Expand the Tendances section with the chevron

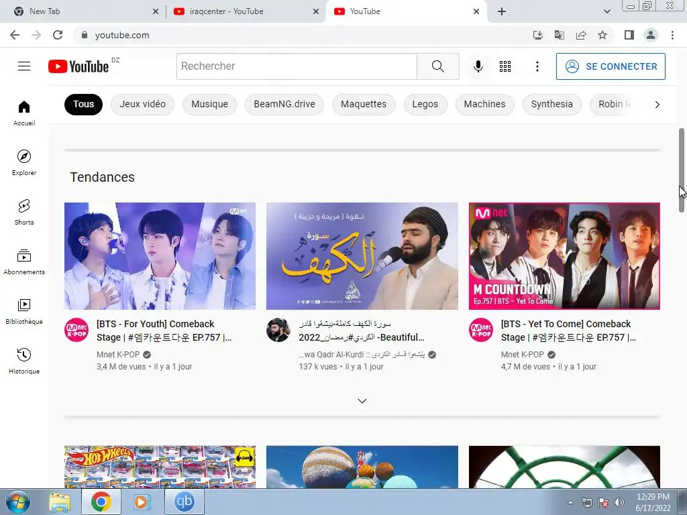362,401
